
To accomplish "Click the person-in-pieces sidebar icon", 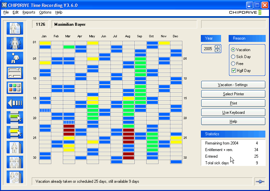I will [15, 58].
